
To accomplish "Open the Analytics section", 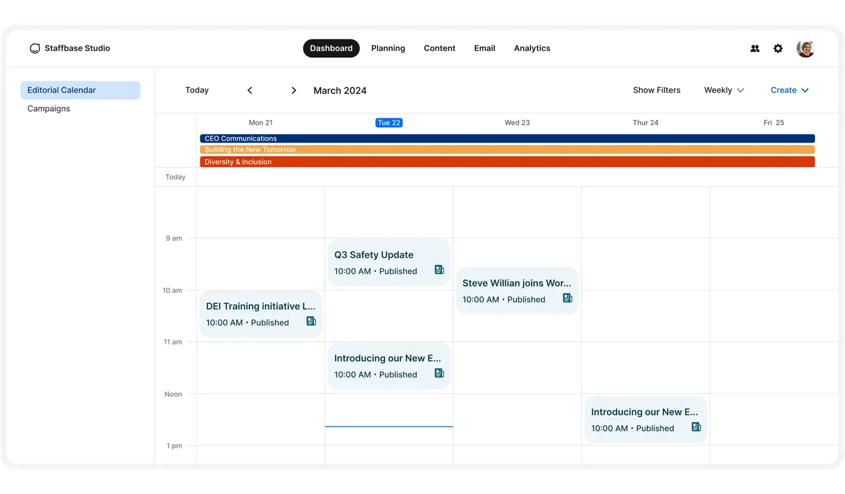I will [x=532, y=48].
